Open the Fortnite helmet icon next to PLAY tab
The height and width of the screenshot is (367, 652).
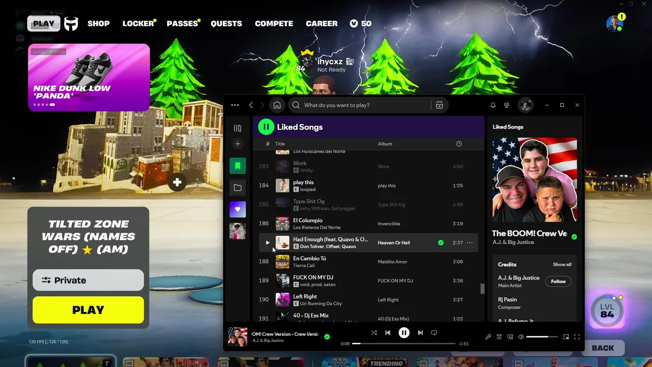coord(71,23)
